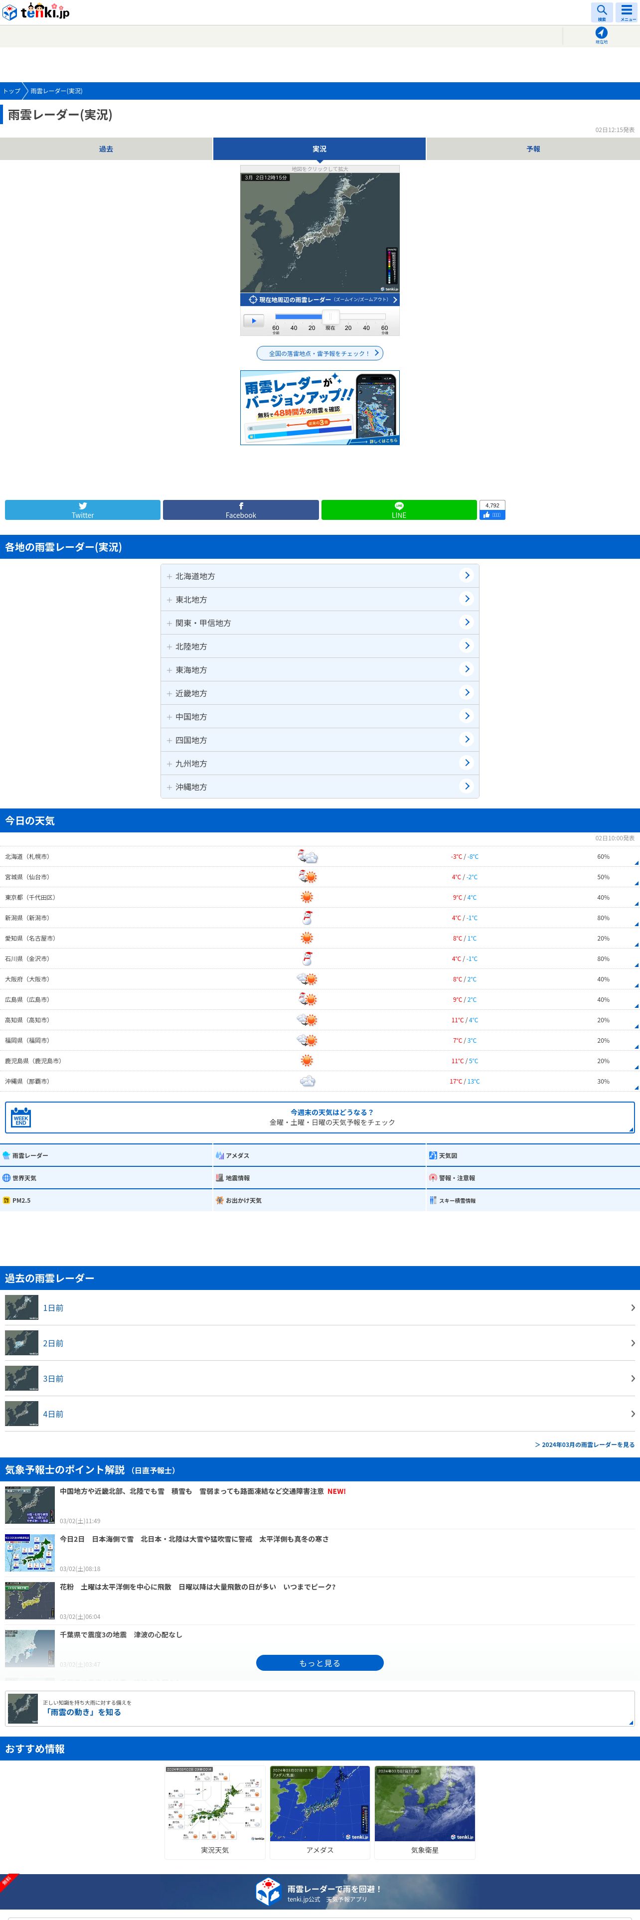640x1920 pixels.
Task: Open 大阪府（大阪市）weather row
Action: (320, 979)
